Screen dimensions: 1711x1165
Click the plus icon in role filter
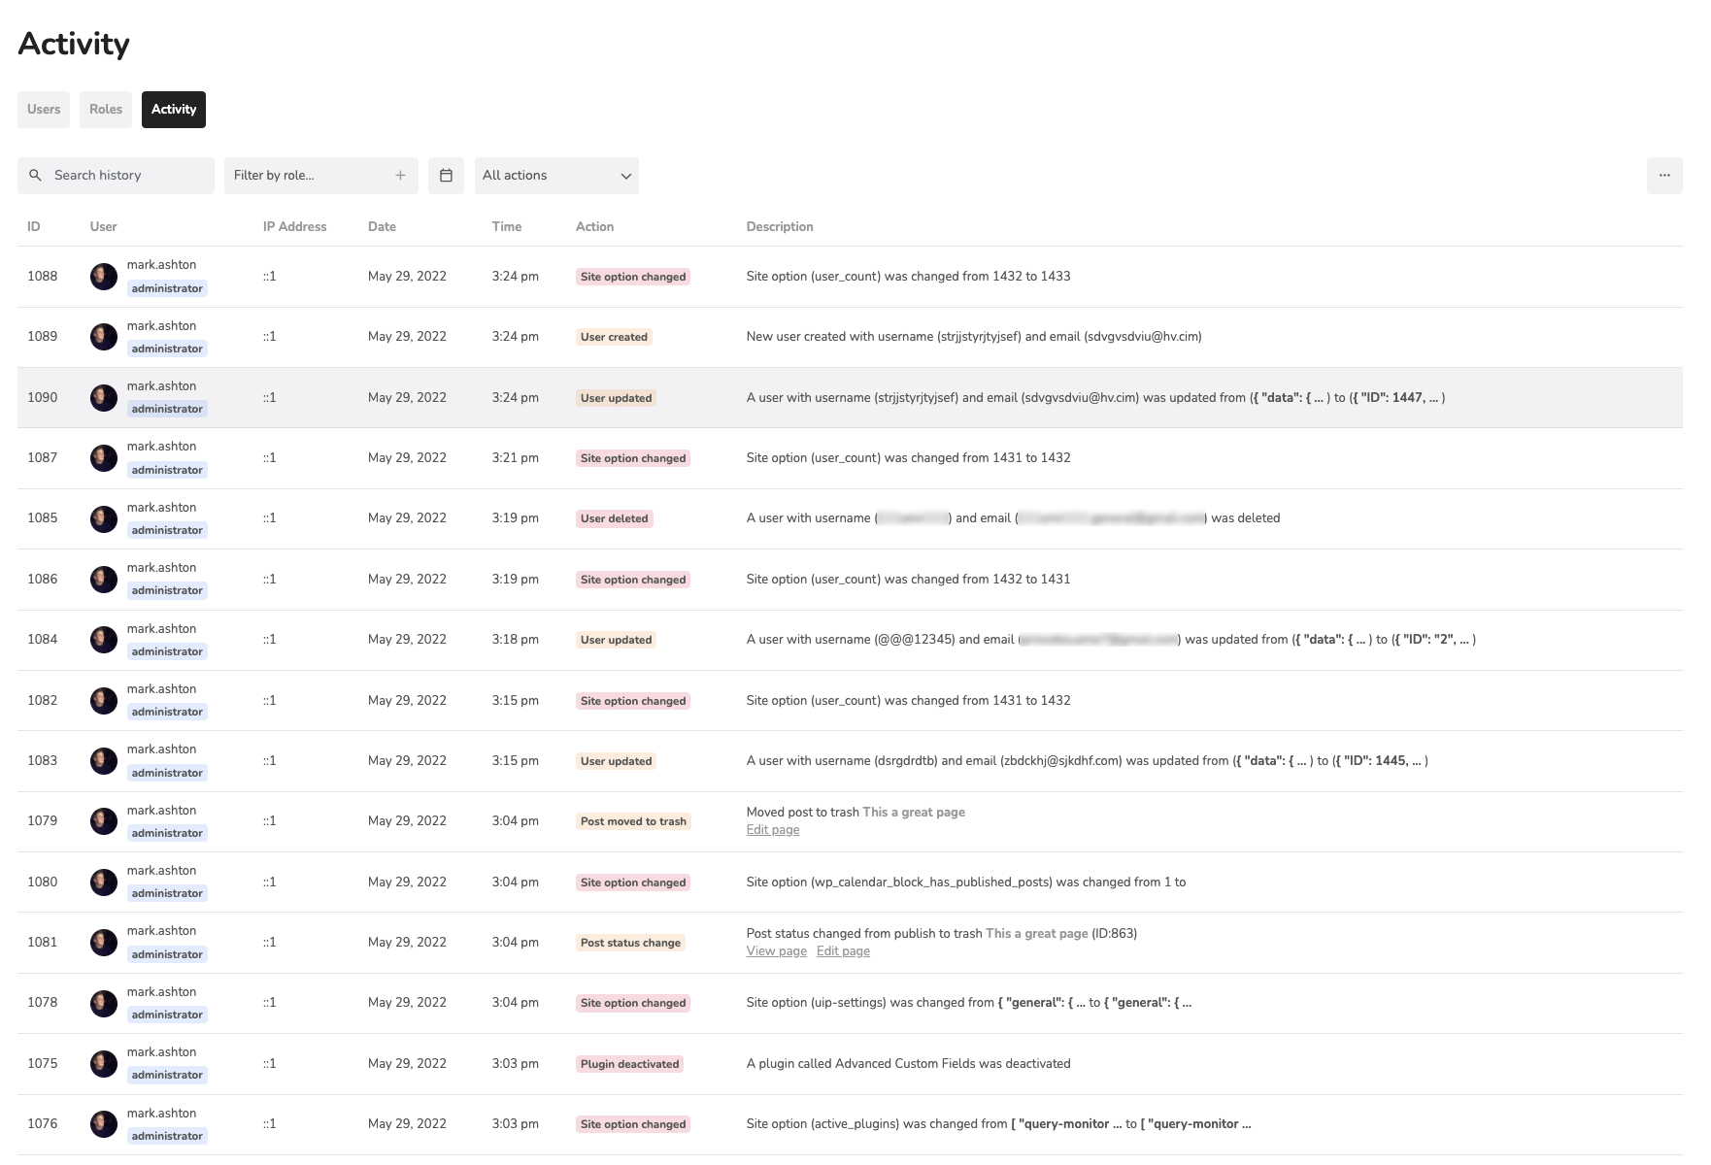click(x=400, y=176)
